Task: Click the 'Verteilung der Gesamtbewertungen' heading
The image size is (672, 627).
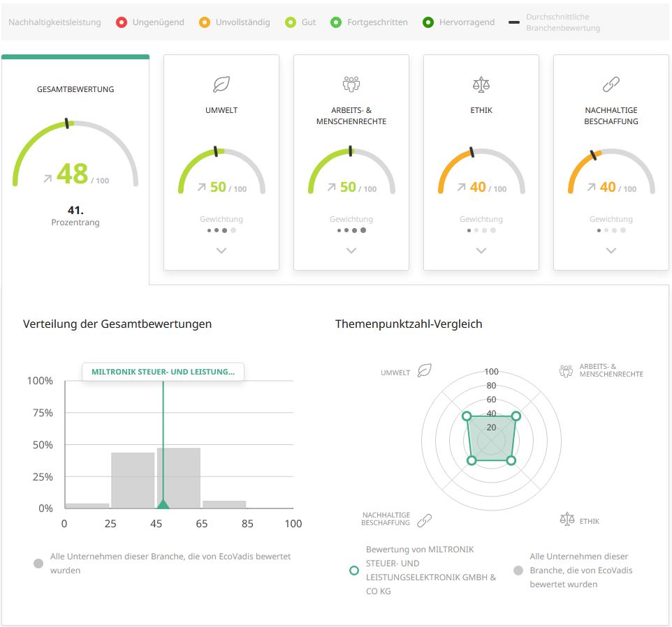Action: point(117,324)
